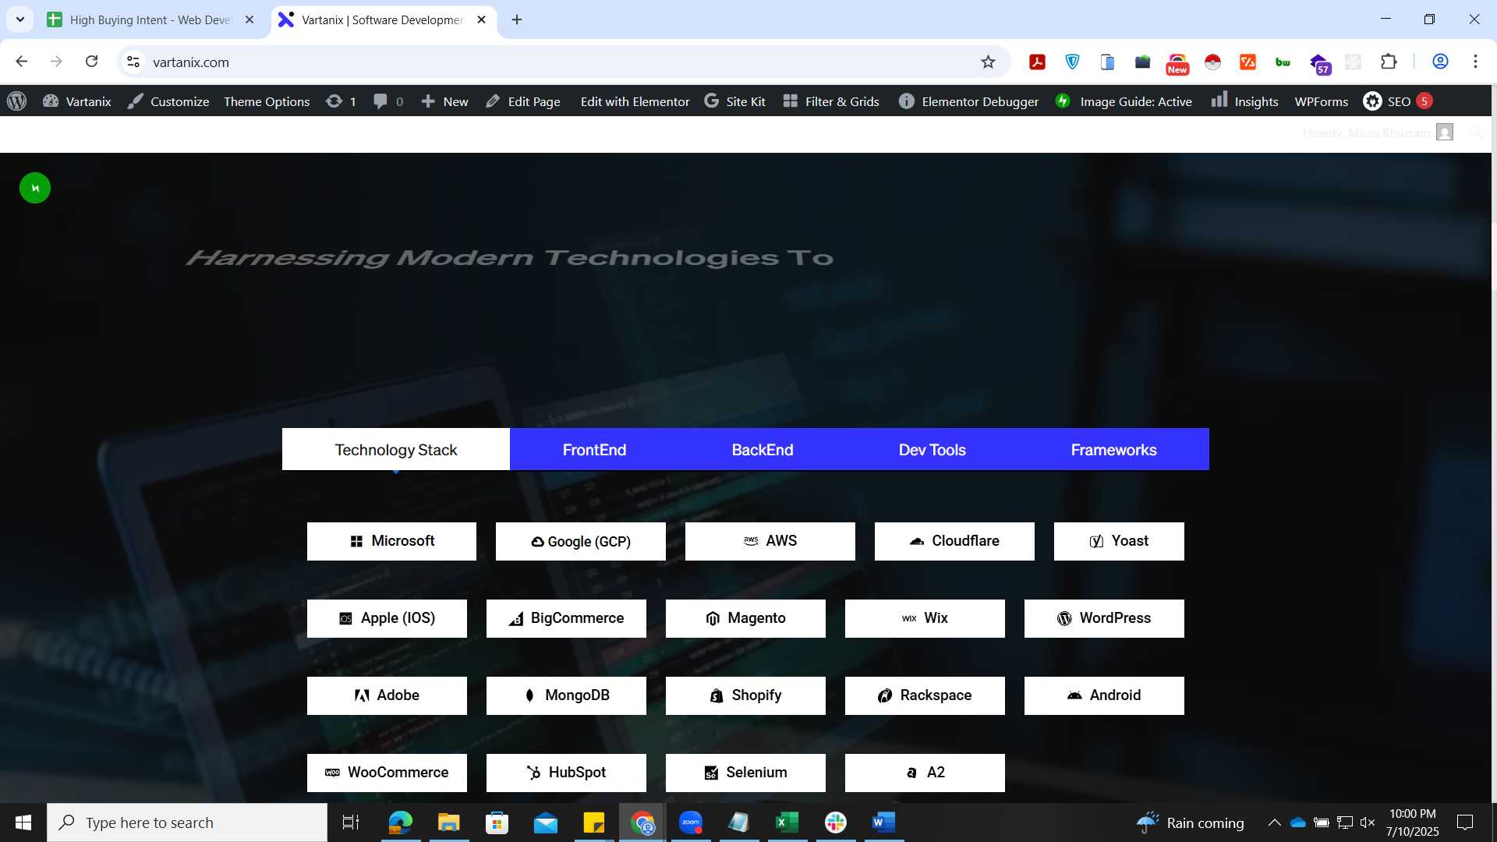The width and height of the screenshot is (1497, 842).
Task: Open Rain coming weather widget
Action: pyautogui.click(x=1191, y=823)
